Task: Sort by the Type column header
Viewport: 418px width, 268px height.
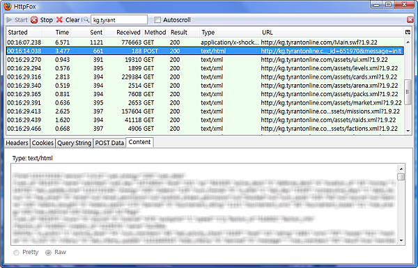Action: (x=230, y=32)
